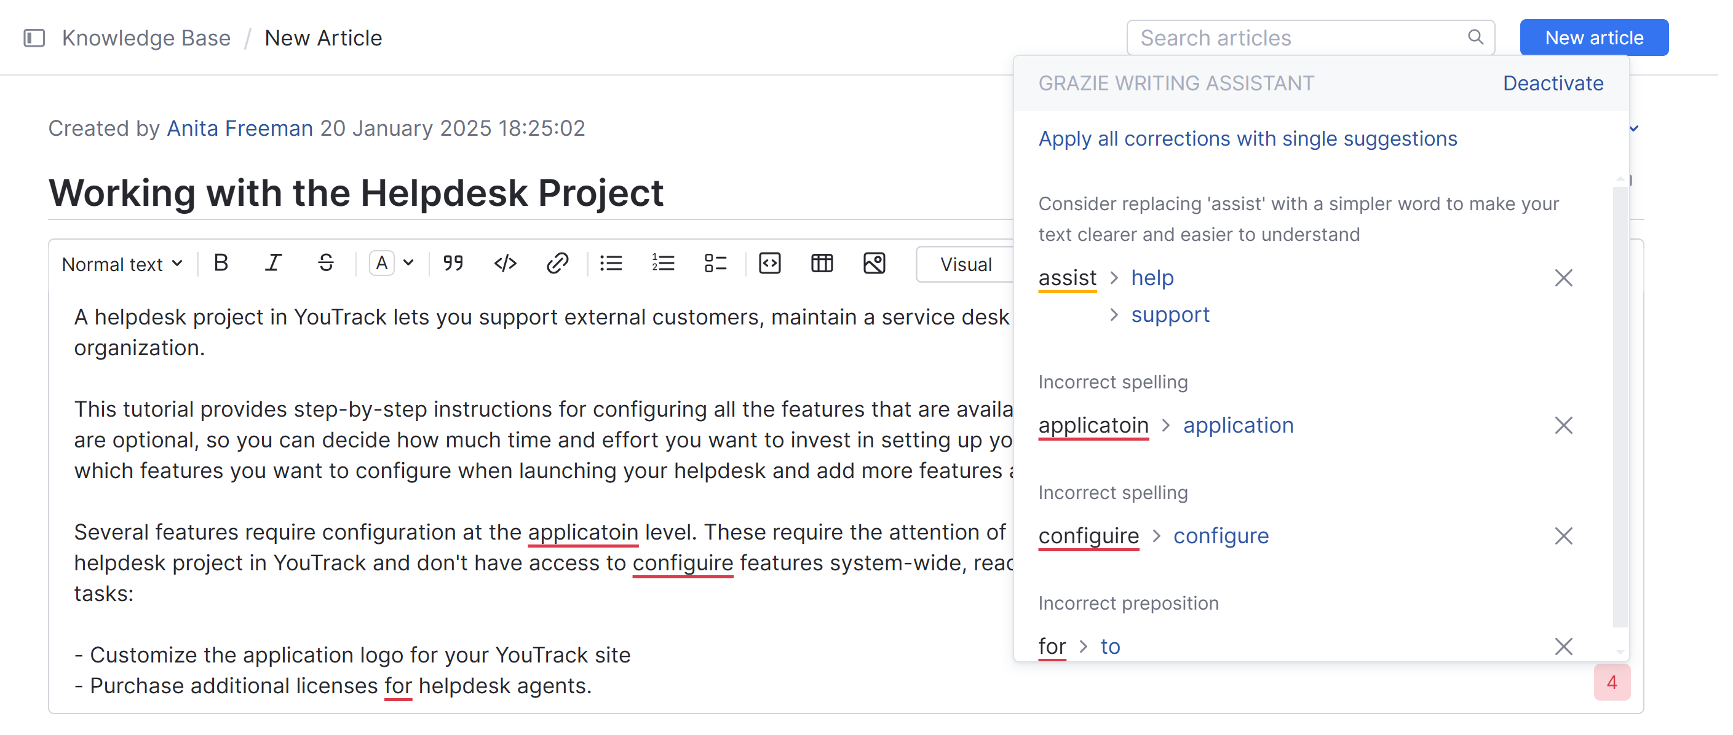The image size is (1733, 735).
Task: Insert a hyperlink
Action: [558, 264]
